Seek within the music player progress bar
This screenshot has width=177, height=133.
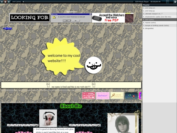tap(78, 2)
